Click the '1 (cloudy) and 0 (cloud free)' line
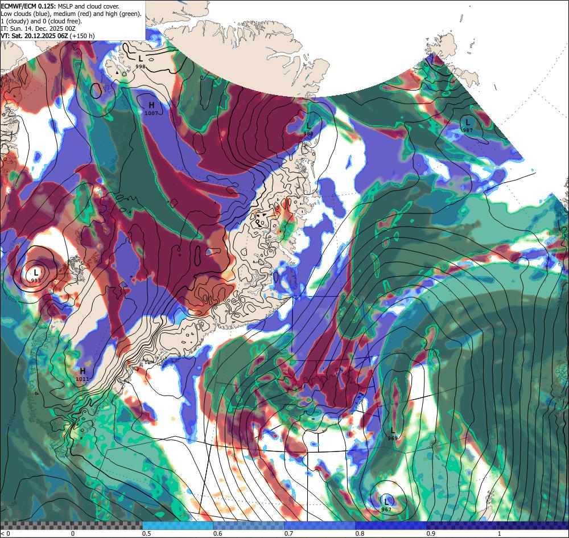 click(x=42, y=21)
